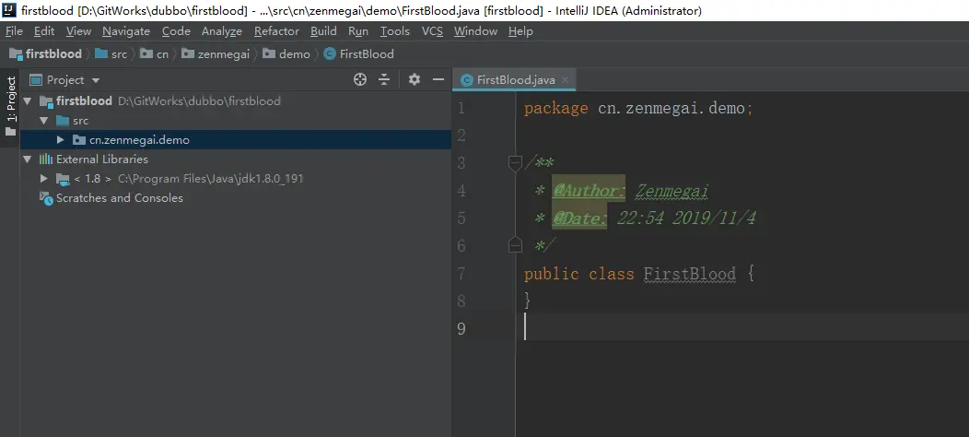Open the View menu
Screen dimensions: 969x437
78,31
